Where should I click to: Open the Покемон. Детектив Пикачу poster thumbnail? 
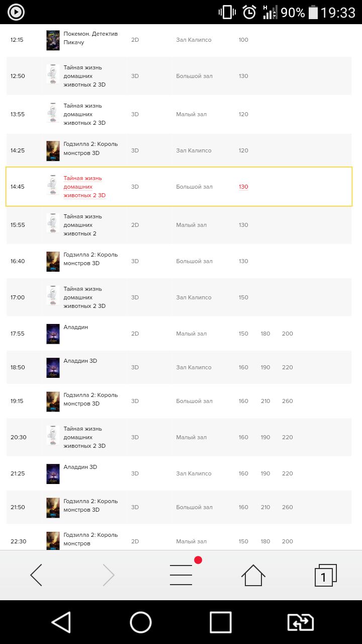(53, 40)
